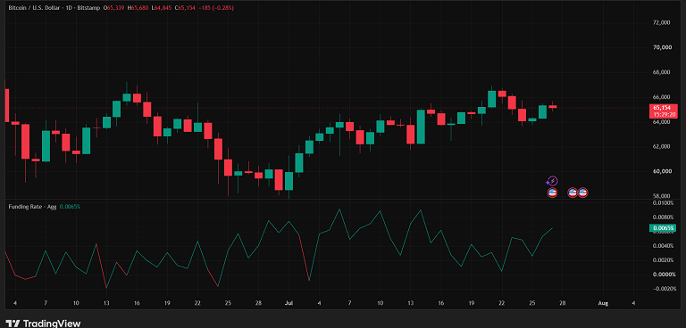Click the 0.0040% funding rate axis label

(664, 246)
